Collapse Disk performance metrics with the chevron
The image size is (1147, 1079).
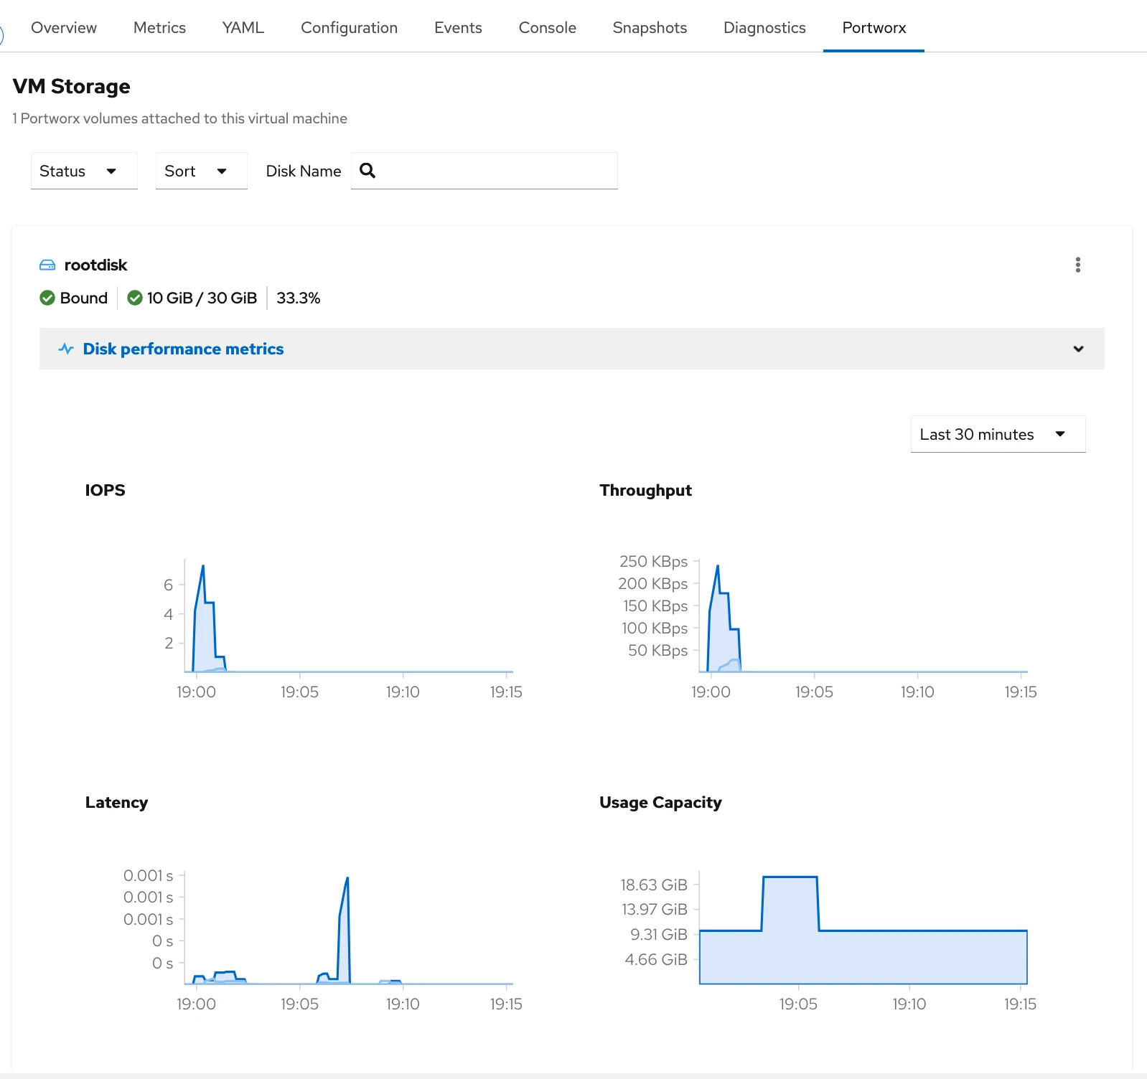coord(1078,349)
